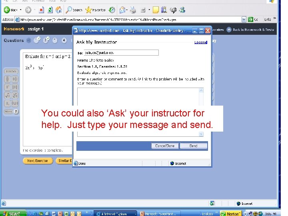Expand the address bar dropdown
This screenshot has height=216, width=288.
244,20
